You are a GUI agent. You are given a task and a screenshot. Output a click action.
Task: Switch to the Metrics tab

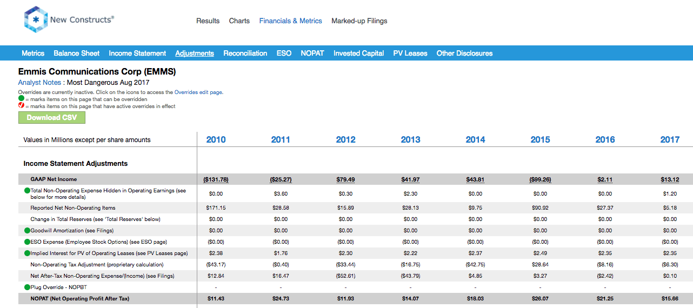pyautogui.click(x=33, y=53)
